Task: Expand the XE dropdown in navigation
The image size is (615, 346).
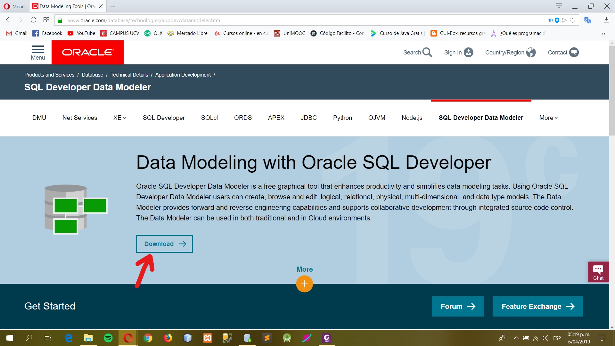Action: pyautogui.click(x=119, y=118)
